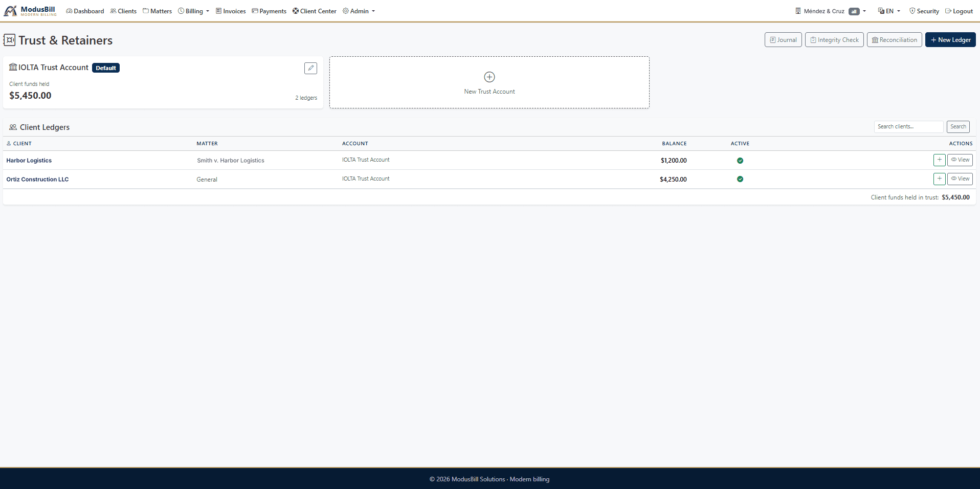980x489 pixels.
Task: Open Client Center
Action: tap(315, 11)
